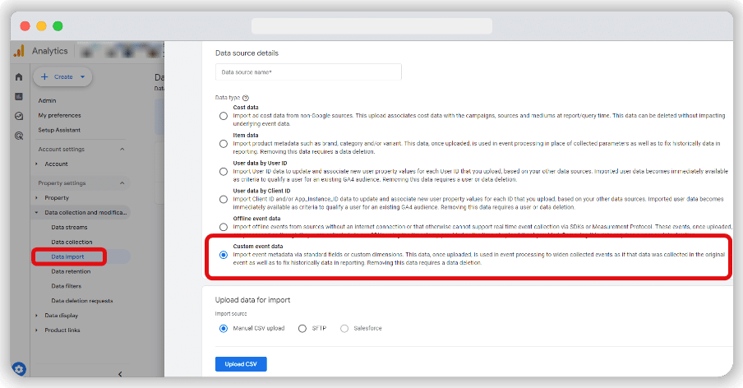Screen dimensions: 743x388
Task: Open Setup Assistant in sidebar
Action: (x=59, y=130)
